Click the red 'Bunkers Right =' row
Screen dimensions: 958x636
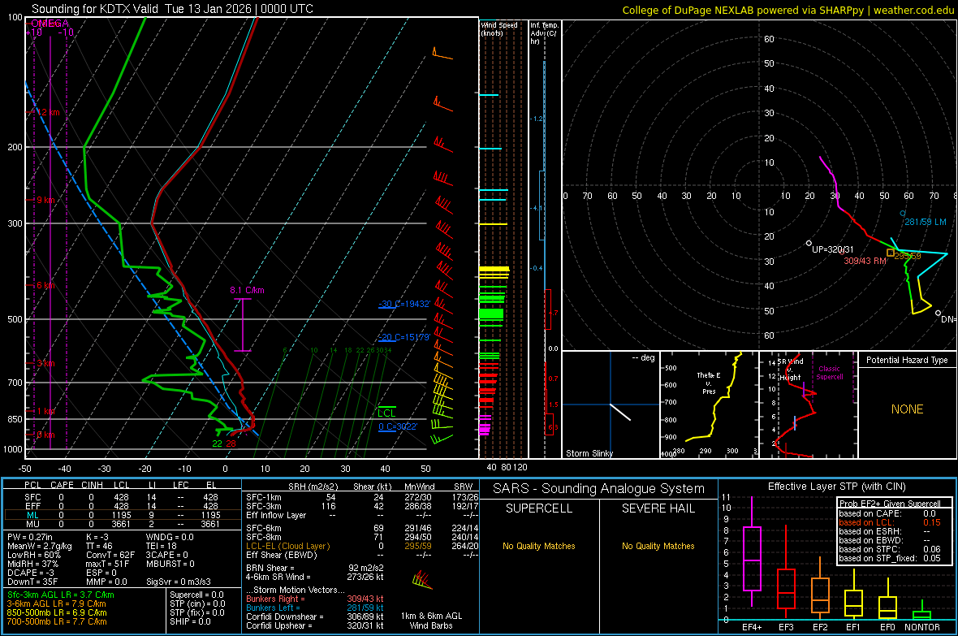coord(315,599)
